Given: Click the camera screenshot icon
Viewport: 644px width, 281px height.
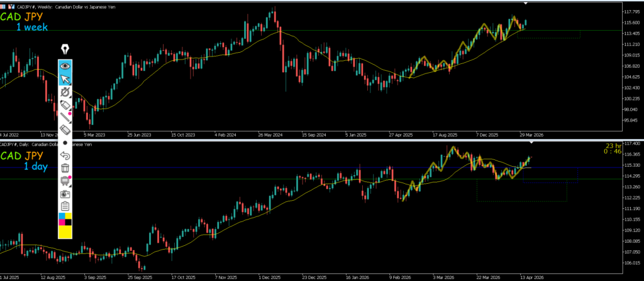Looking at the screenshot, I should pyautogui.click(x=65, y=193).
